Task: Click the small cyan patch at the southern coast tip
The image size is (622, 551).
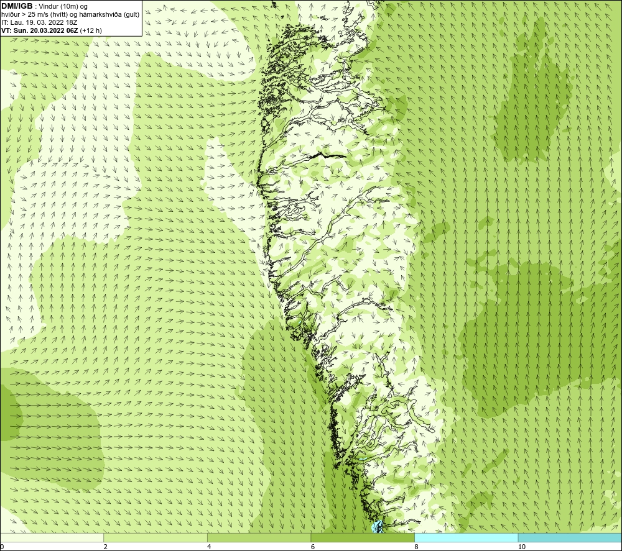Action: tap(377, 526)
